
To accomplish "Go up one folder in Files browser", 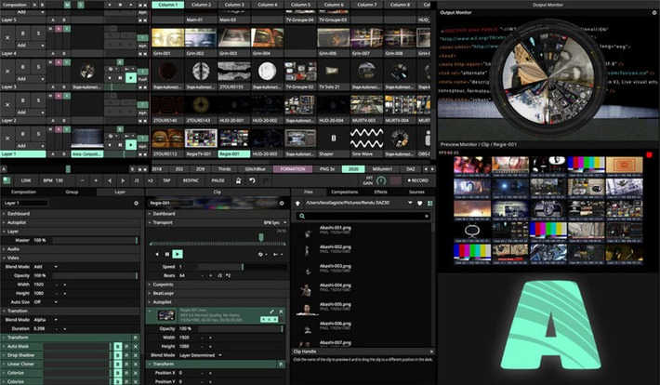I will (297, 203).
